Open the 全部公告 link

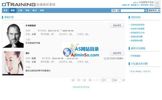(126, 5)
